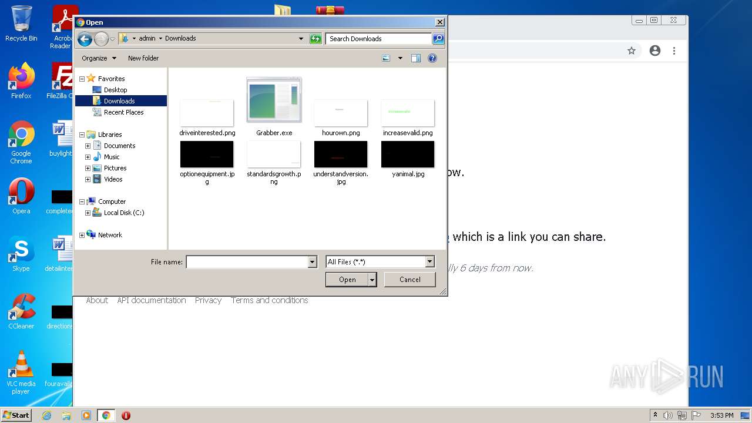Launch Skype desktop icon
Image resolution: width=752 pixels, height=423 pixels.
pos(21,253)
